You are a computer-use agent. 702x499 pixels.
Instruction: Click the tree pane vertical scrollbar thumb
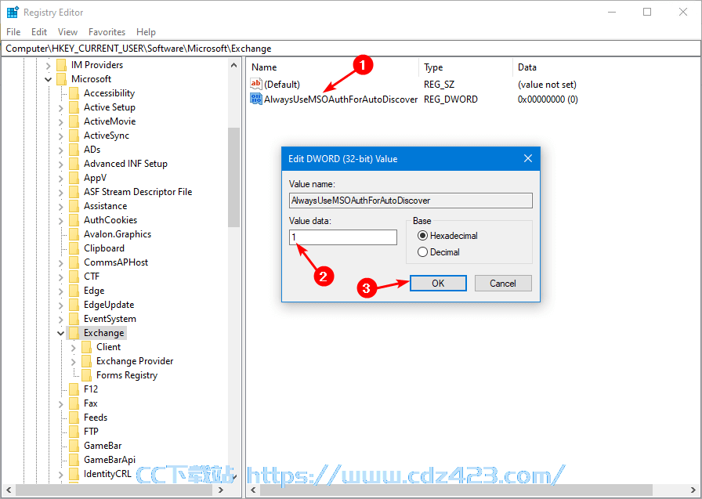point(233,177)
